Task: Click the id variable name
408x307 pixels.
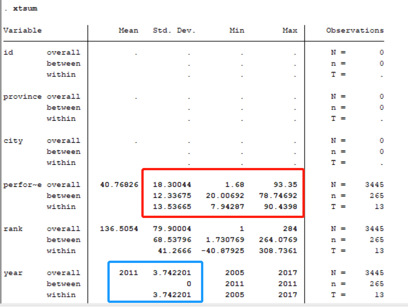Action: [x=8, y=53]
